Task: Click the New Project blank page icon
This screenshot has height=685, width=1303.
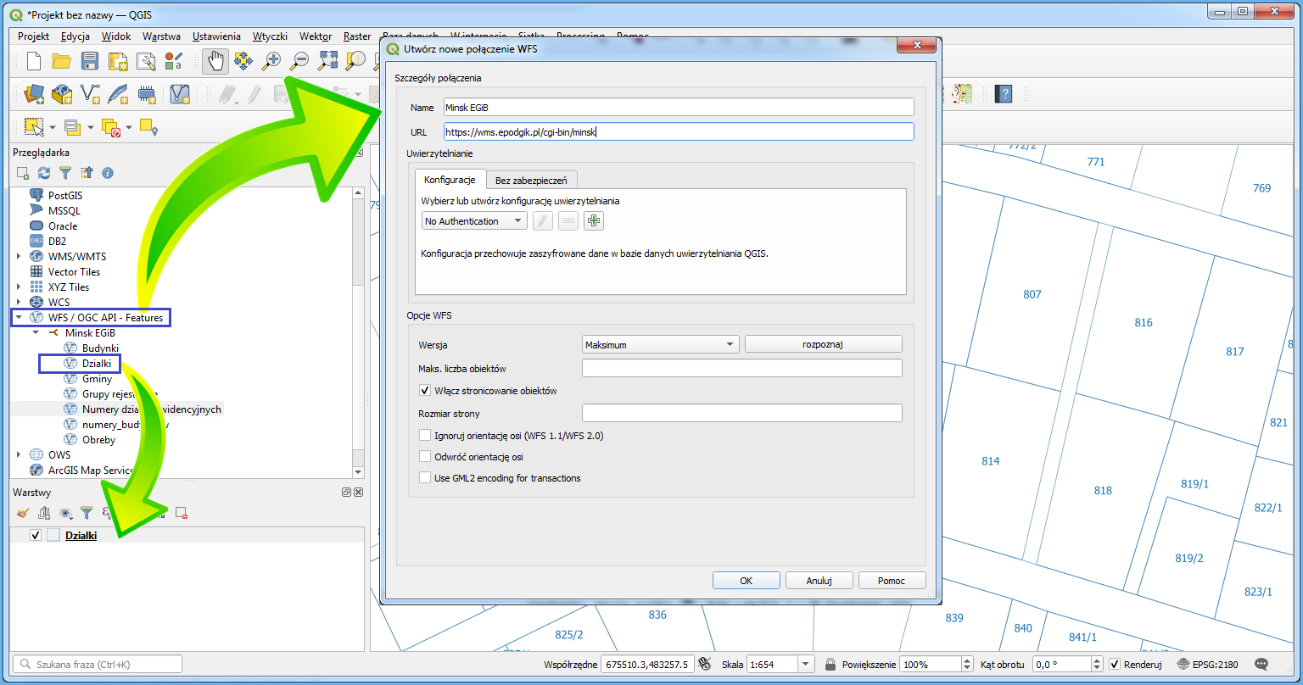Action: pyautogui.click(x=34, y=61)
